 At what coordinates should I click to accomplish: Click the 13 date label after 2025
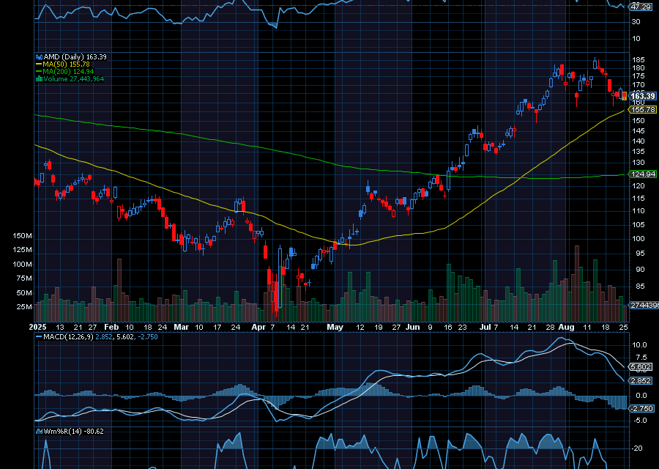pyautogui.click(x=60, y=327)
